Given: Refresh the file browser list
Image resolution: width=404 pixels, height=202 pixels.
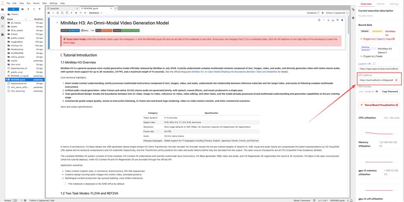Looking at the screenshot, I should (34, 9).
